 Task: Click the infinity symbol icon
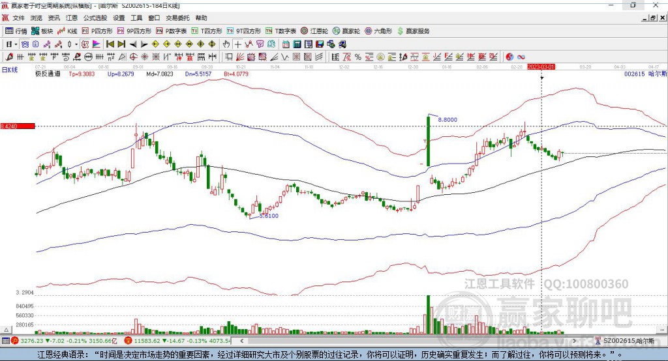click(521, 57)
